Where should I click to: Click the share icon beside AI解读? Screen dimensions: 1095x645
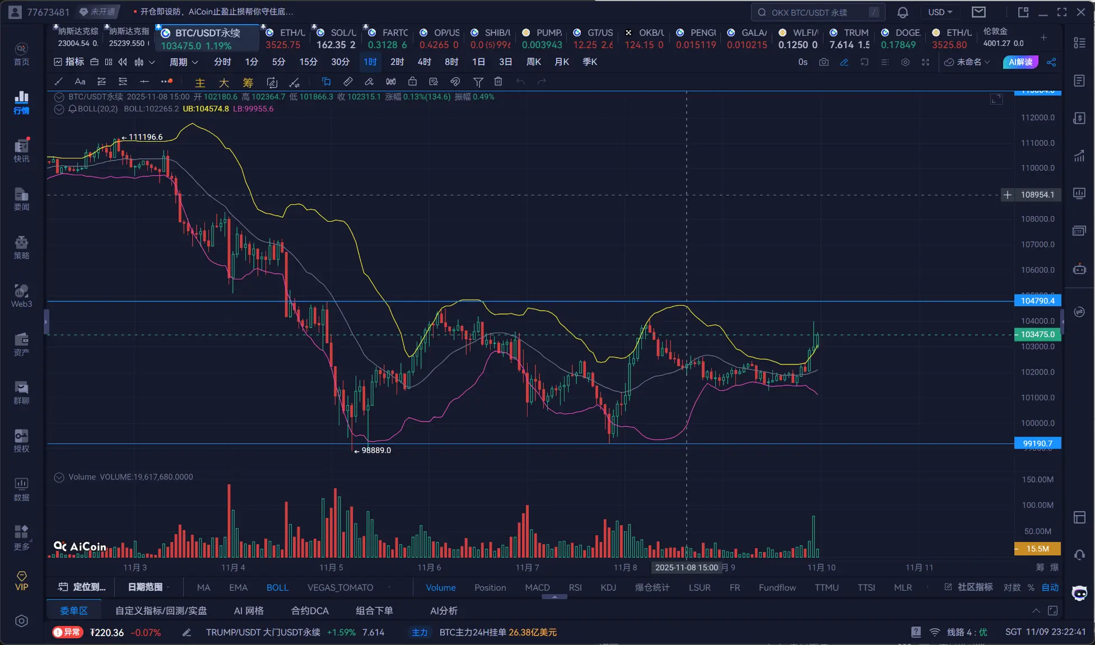(1051, 62)
